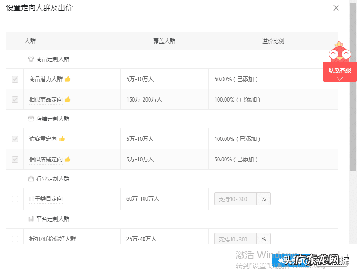Click the 相似店铺定向 label

pyautogui.click(x=46, y=159)
